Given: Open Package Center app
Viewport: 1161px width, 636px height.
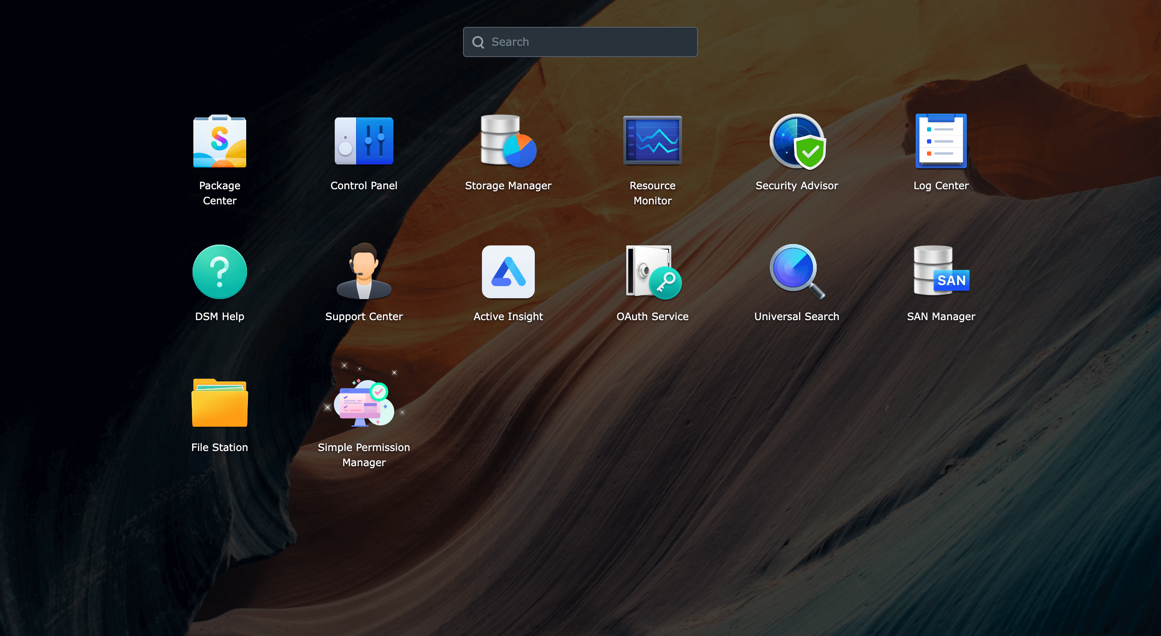Looking at the screenshot, I should pyautogui.click(x=219, y=141).
